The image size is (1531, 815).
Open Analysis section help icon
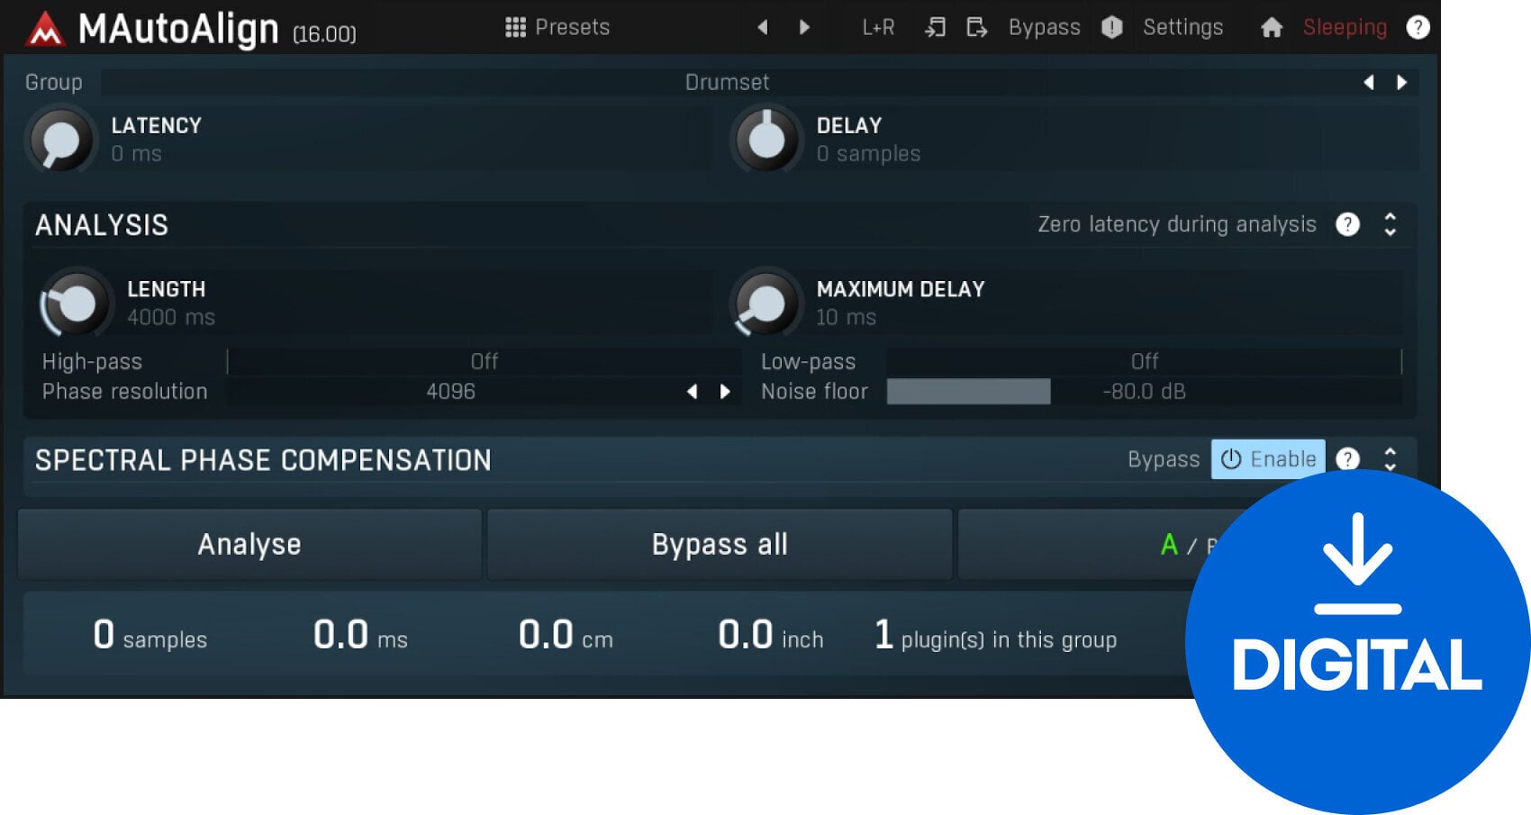(x=1347, y=224)
